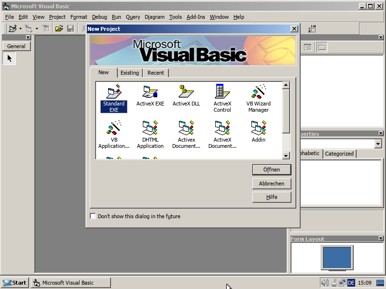Choose the DHTML Application icon
The image size is (386, 289).
(x=150, y=134)
